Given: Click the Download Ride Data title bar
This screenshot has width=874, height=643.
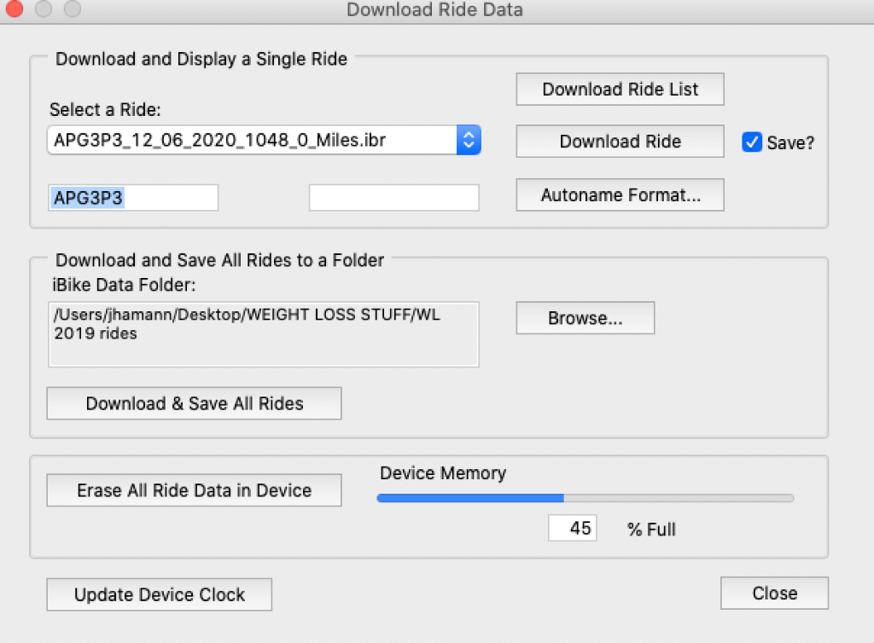Looking at the screenshot, I should (x=434, y=10).
